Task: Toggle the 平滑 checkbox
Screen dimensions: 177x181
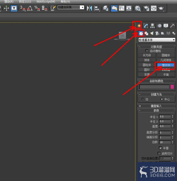Action: [x=160, y=148]
